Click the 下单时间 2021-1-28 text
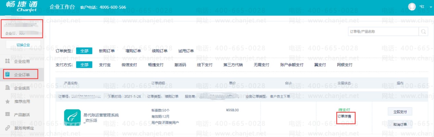 point(124,97)
